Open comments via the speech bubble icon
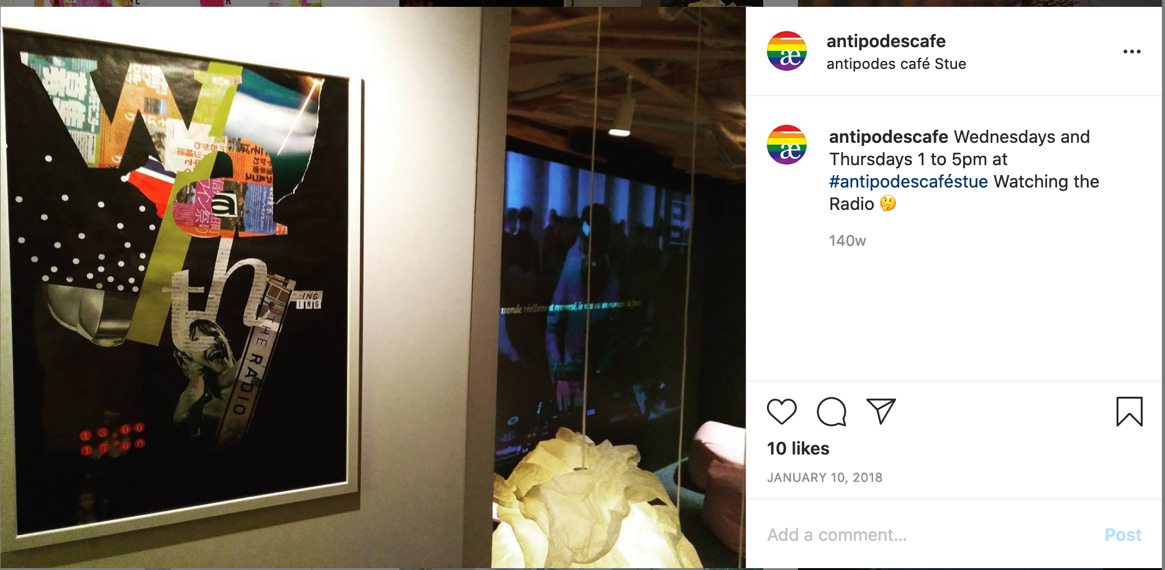 [x=832, y=412]
